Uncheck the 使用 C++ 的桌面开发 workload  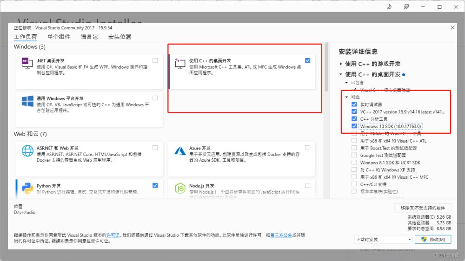[x=308, y=60]
